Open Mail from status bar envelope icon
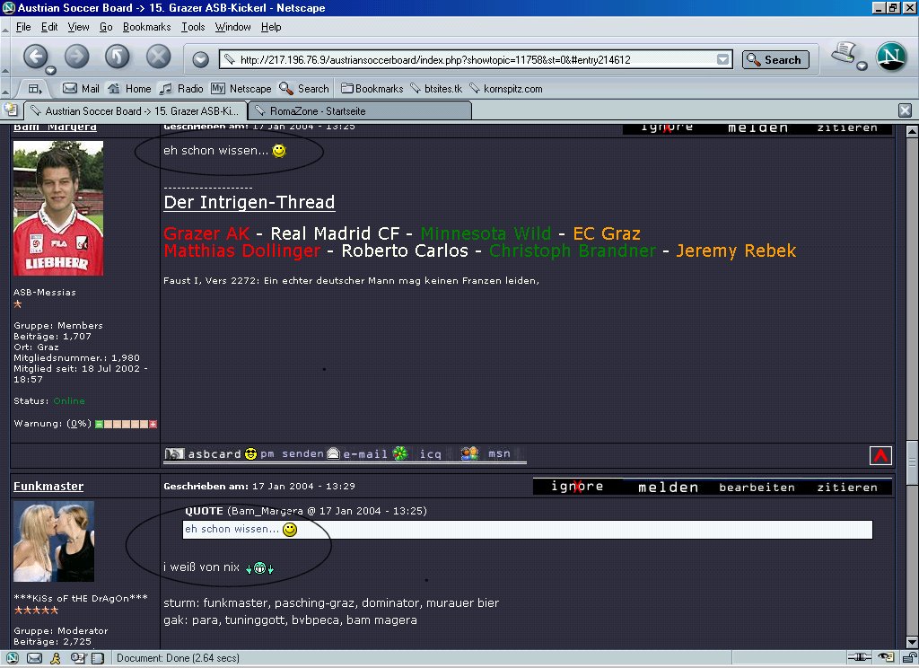Viewport: 919px width, 668px height. pos(34,658)
